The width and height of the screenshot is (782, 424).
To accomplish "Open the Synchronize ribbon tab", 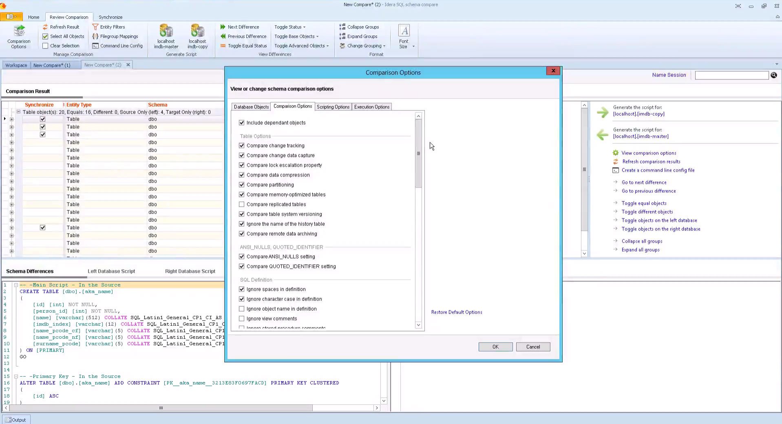I will coord(110,17).
